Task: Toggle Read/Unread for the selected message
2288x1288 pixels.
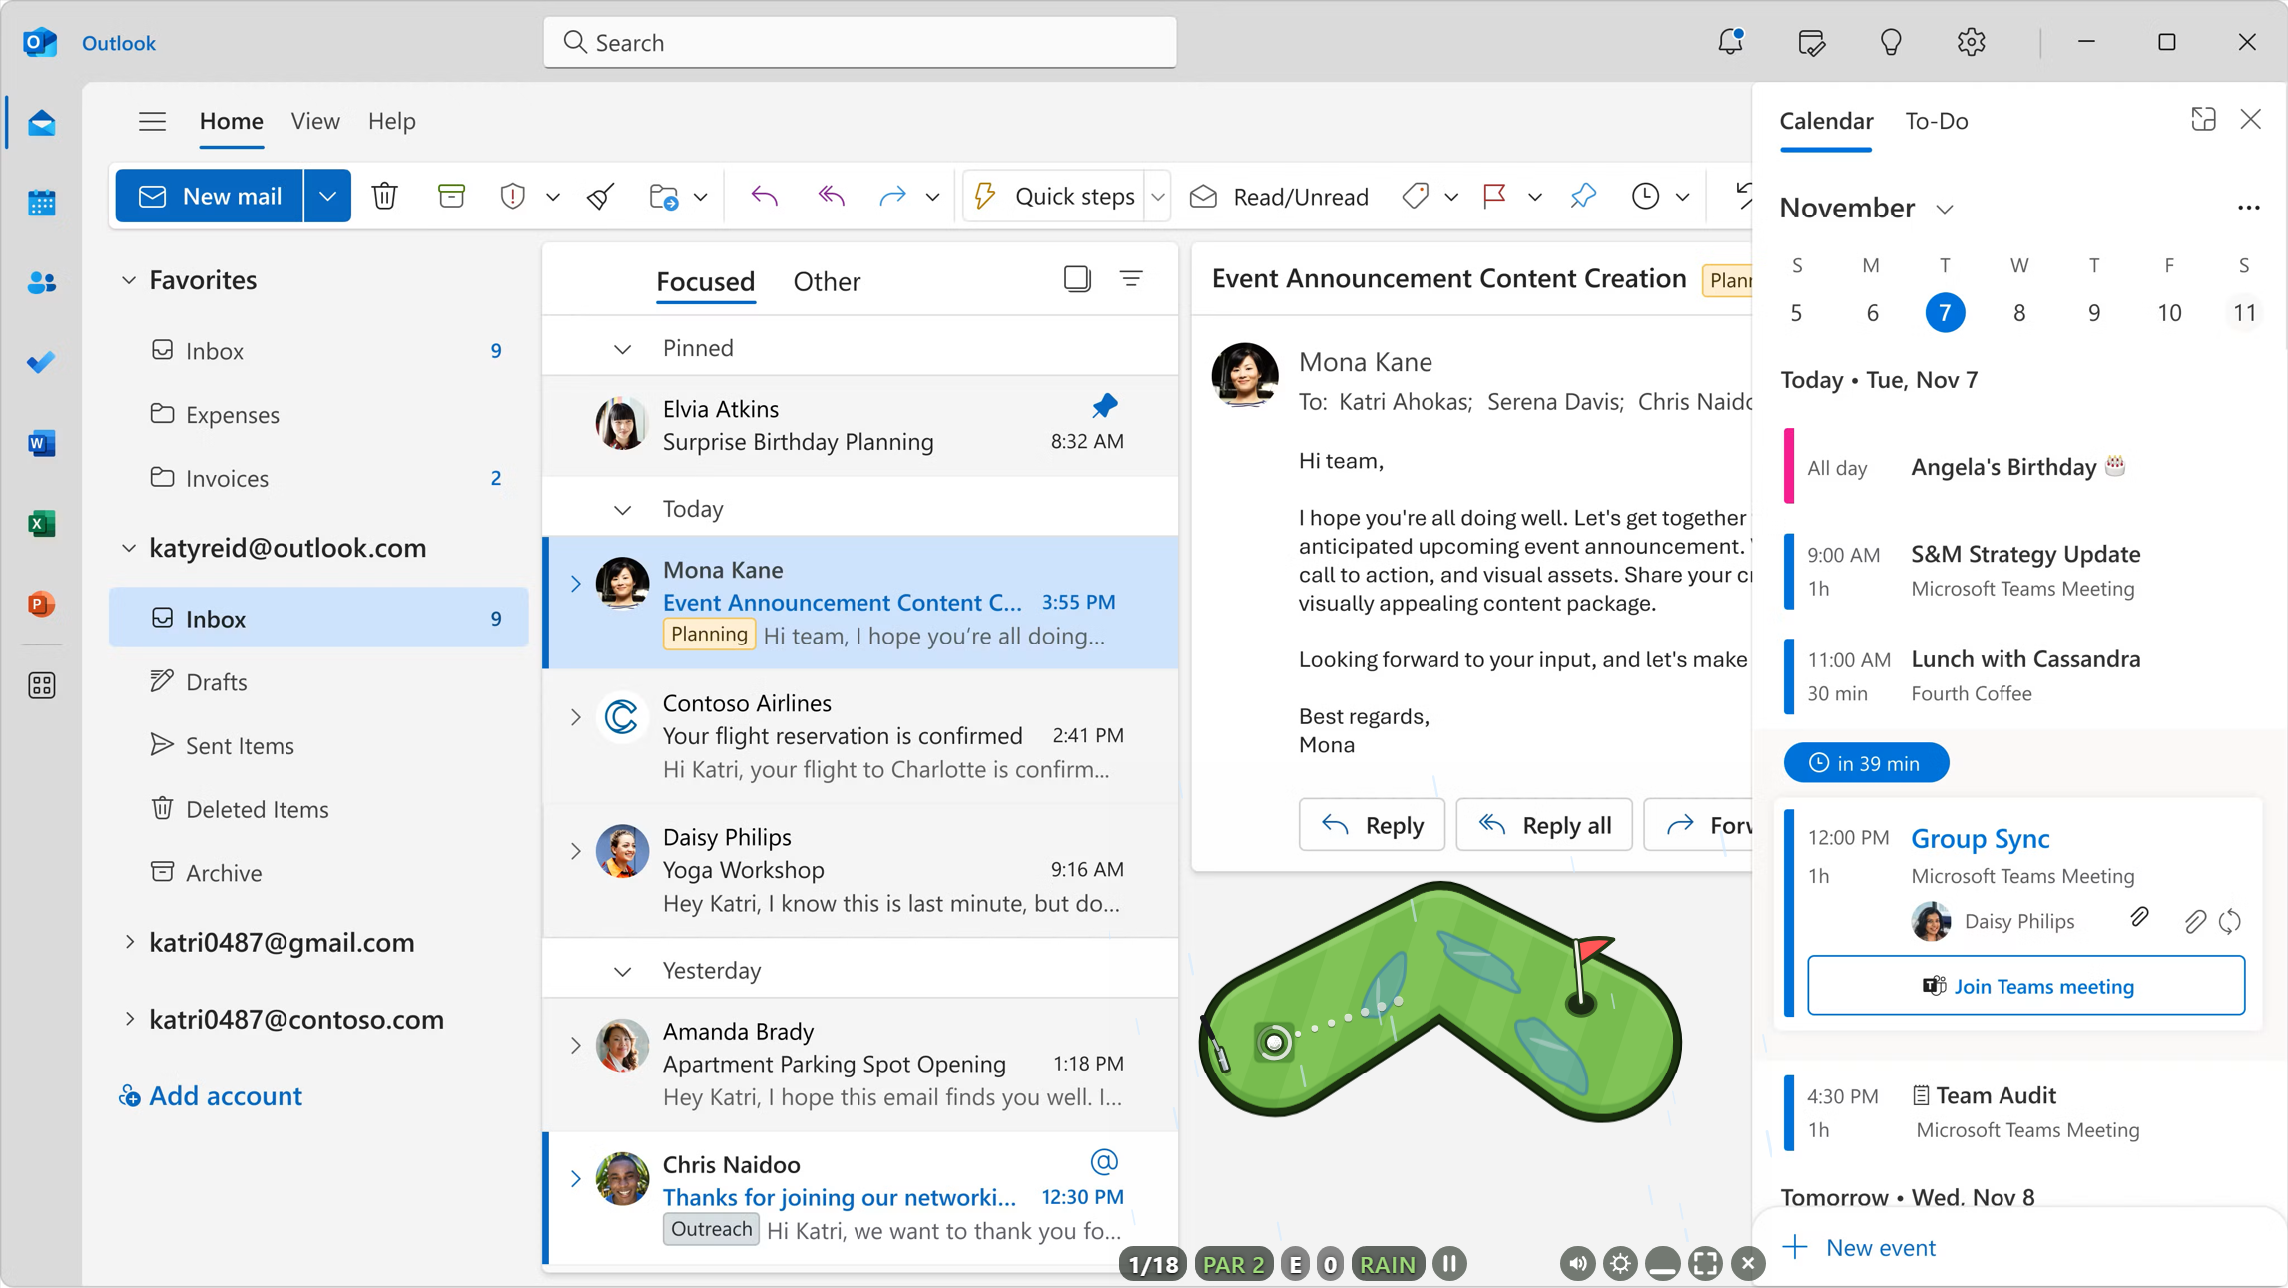Action: 1279,196
